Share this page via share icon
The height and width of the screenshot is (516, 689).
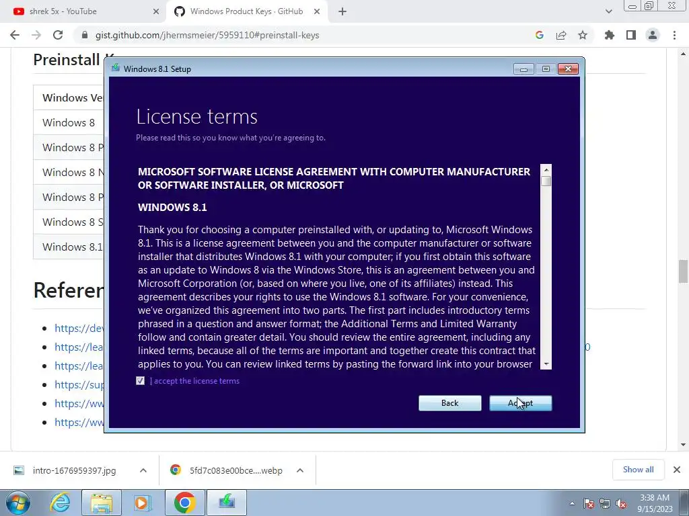[561, 35]
